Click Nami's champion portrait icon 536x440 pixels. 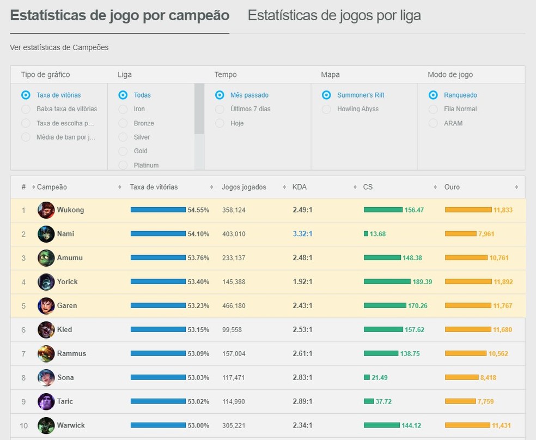point(46,233)
